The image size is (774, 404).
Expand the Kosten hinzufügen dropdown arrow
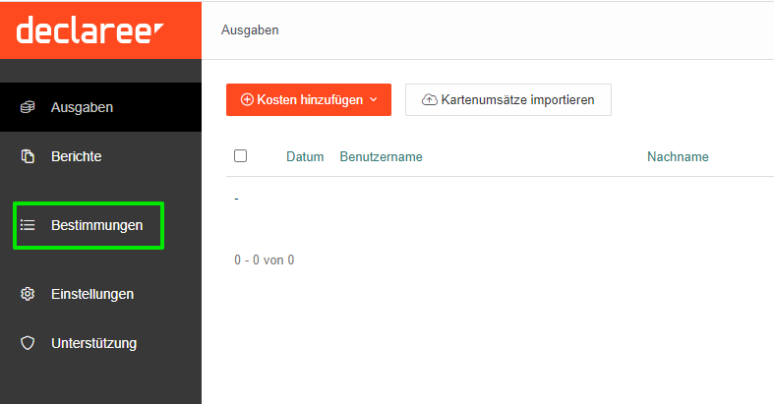374,100
